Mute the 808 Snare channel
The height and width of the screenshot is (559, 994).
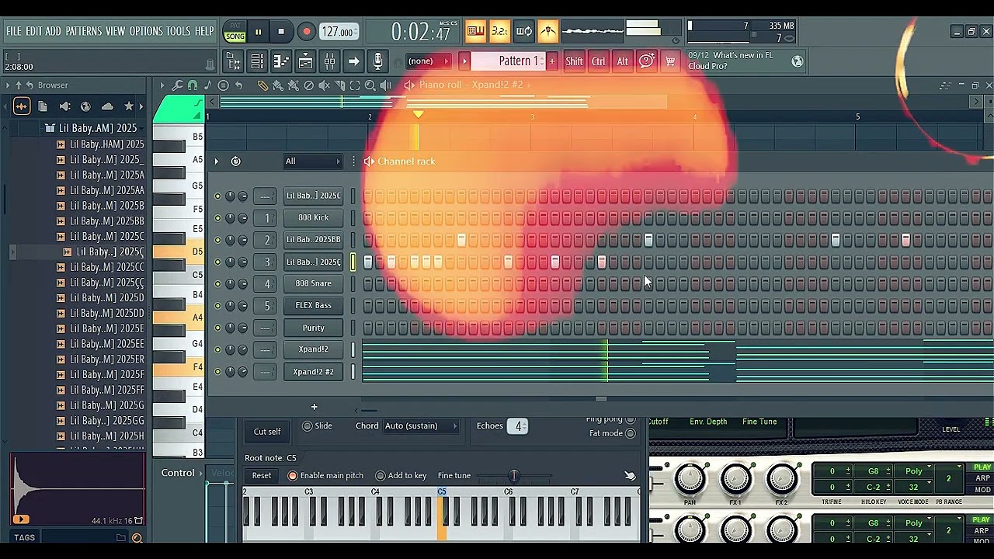click(217, 284)
